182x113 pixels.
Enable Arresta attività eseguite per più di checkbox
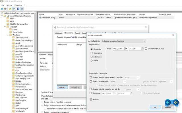coord(91,89)
